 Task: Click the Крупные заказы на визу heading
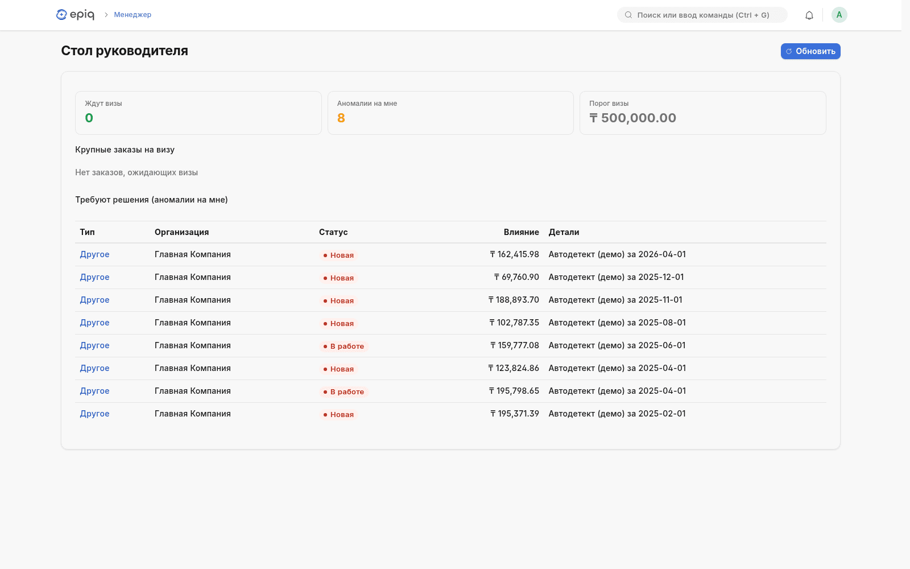(x=125, y=150)
